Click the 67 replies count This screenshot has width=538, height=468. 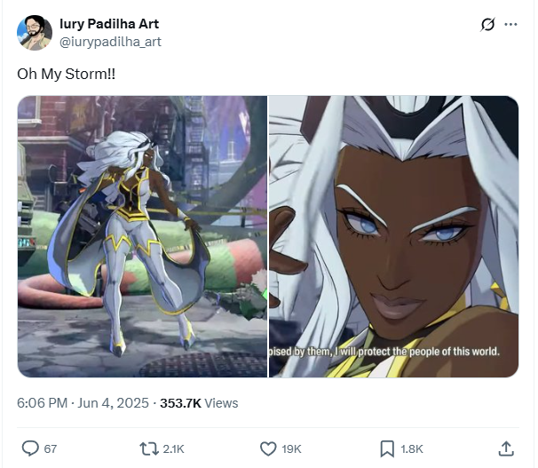point(50,448)
